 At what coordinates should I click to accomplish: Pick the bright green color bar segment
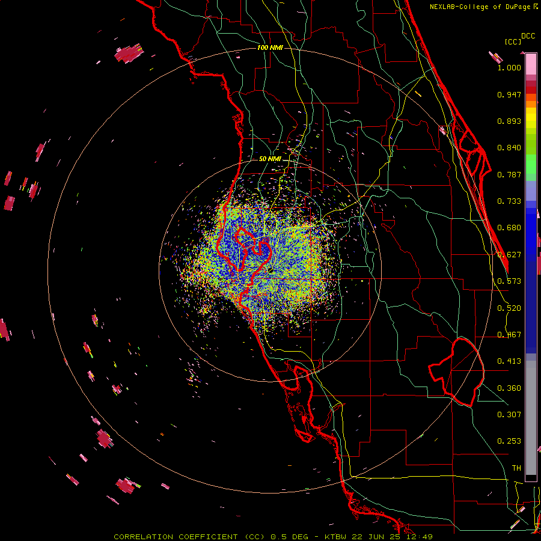531,164
